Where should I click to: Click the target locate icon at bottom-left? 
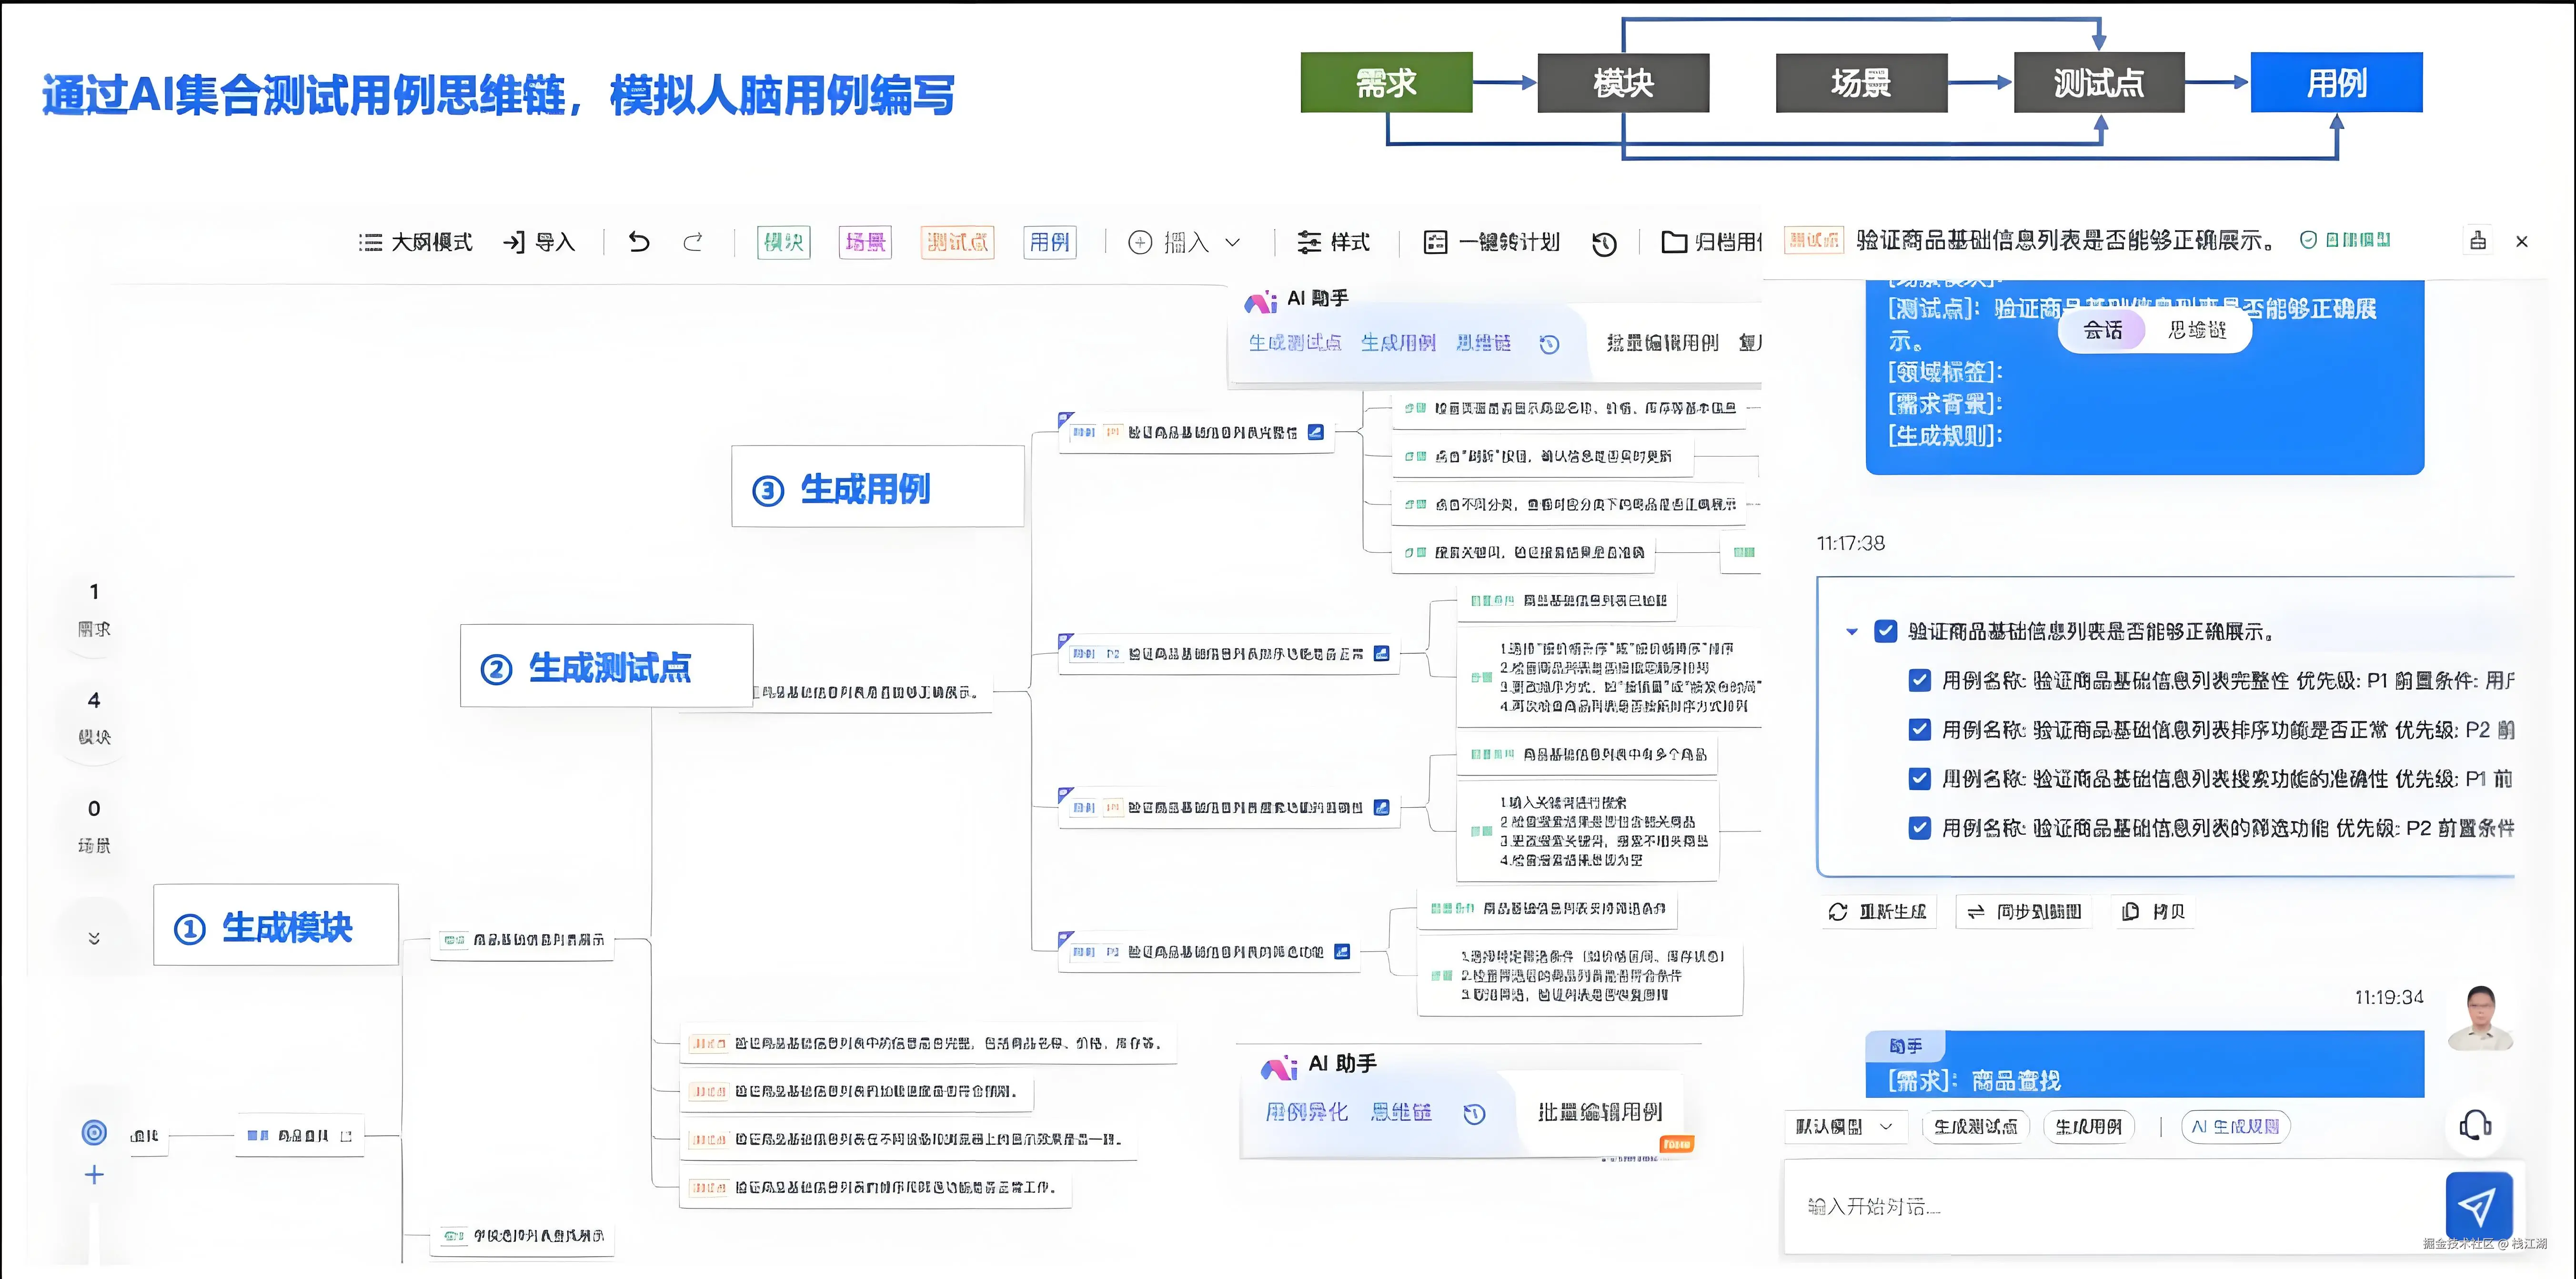coord(94,1133)
